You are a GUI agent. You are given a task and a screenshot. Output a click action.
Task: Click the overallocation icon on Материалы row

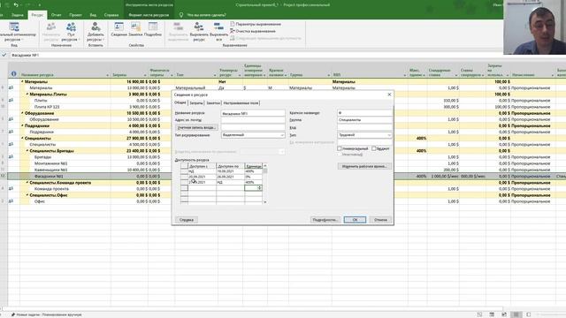click(11, 87)
